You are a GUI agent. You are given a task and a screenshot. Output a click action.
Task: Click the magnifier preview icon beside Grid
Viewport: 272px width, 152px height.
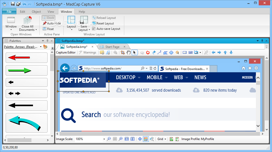coord(152,139)
